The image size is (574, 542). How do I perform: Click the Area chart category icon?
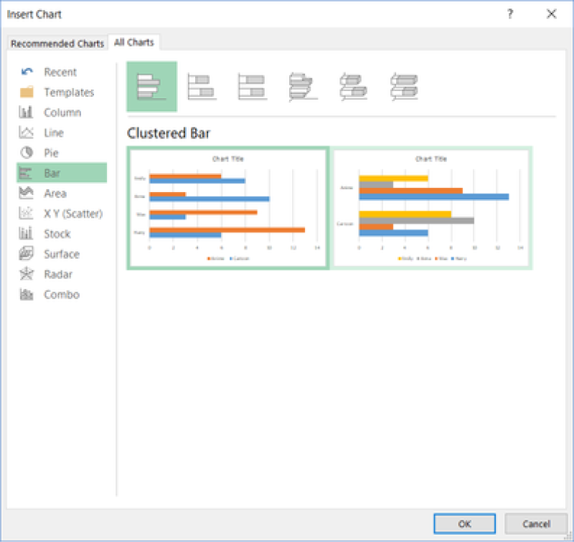26,193
